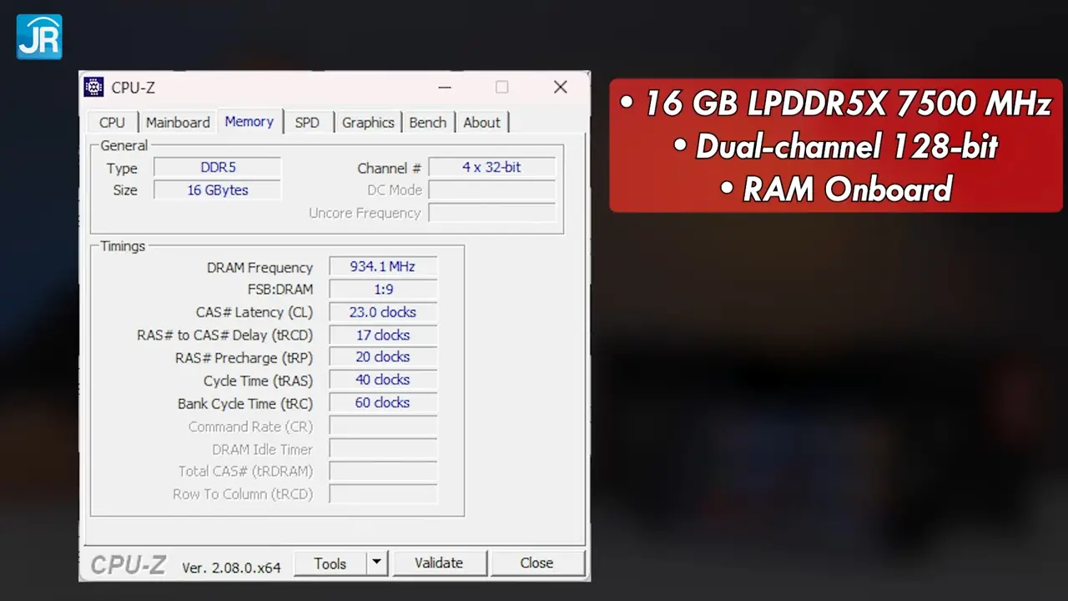This screenshot has width=1068, height=601.
Task: Click the RAS# Precharge (tRP) label
Action: (x=244, y=358)
